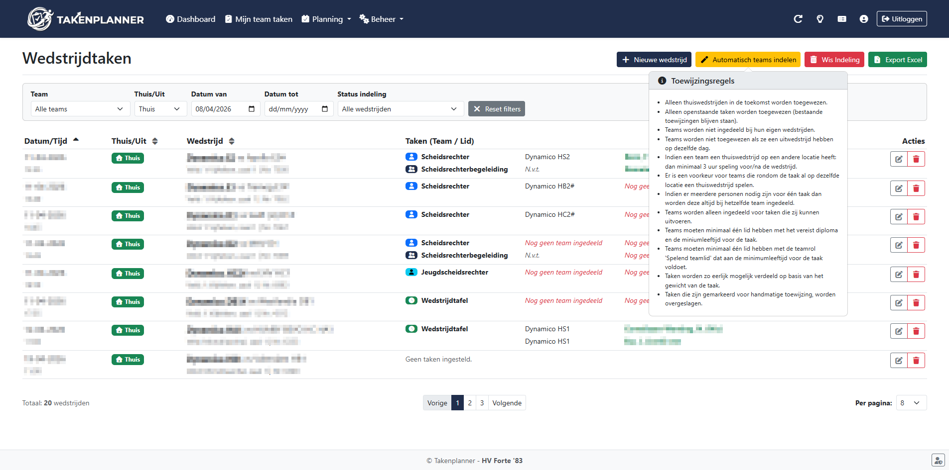Change the Per pagina dropdown
The width and height of the screenshot is (949, 470).
click(x=911, y=403)
